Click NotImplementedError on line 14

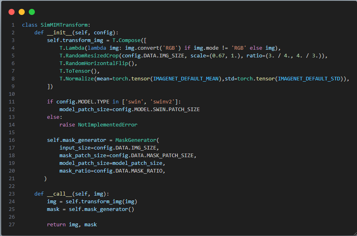108,125
